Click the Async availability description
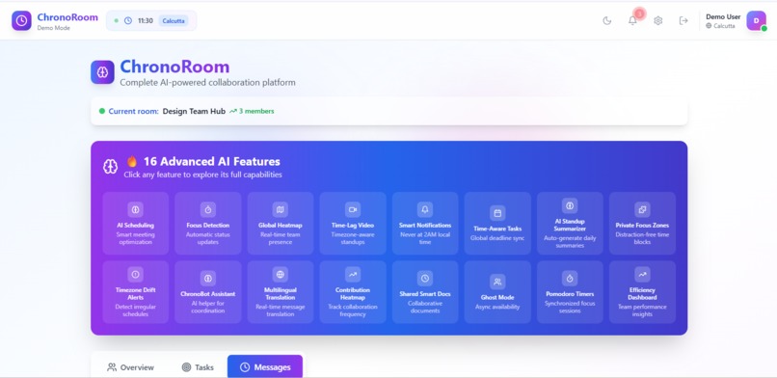 click(497, 308)
